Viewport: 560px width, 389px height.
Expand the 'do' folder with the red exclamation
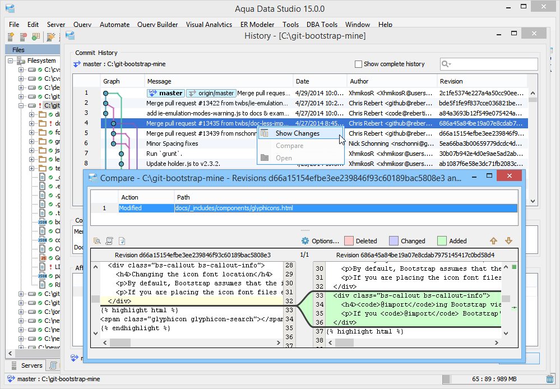pyautogui.click(x=32, y=123)
